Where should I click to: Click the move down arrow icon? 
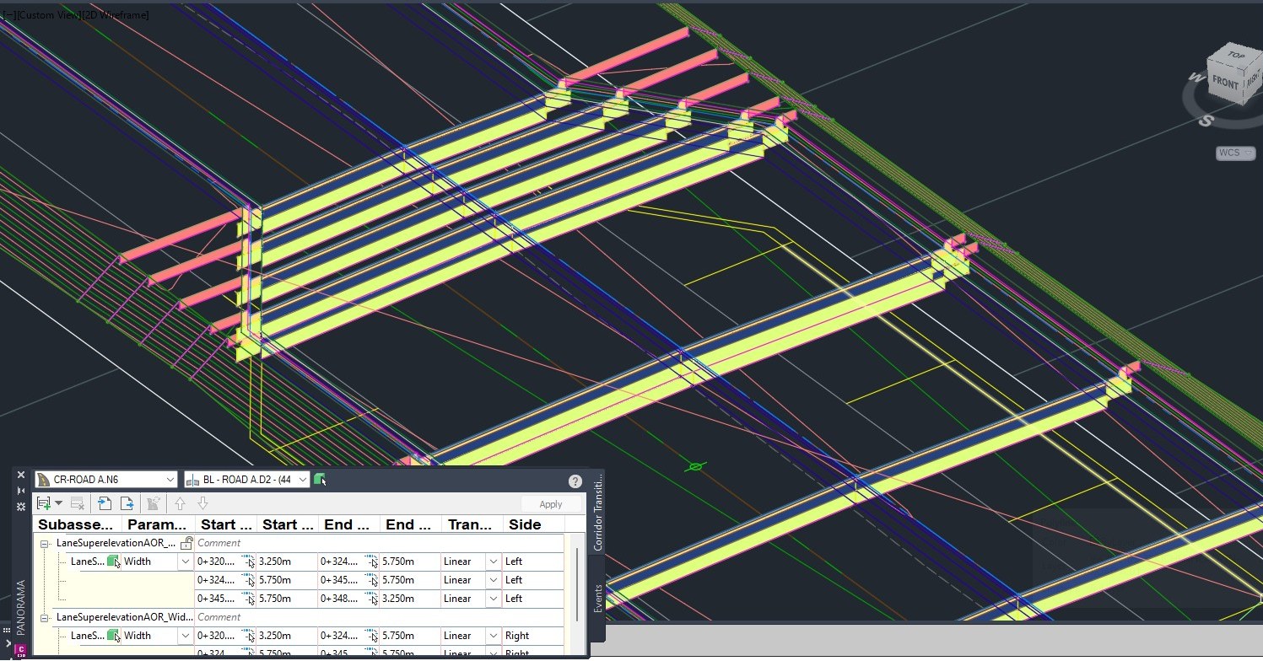(x=202, y=503)
